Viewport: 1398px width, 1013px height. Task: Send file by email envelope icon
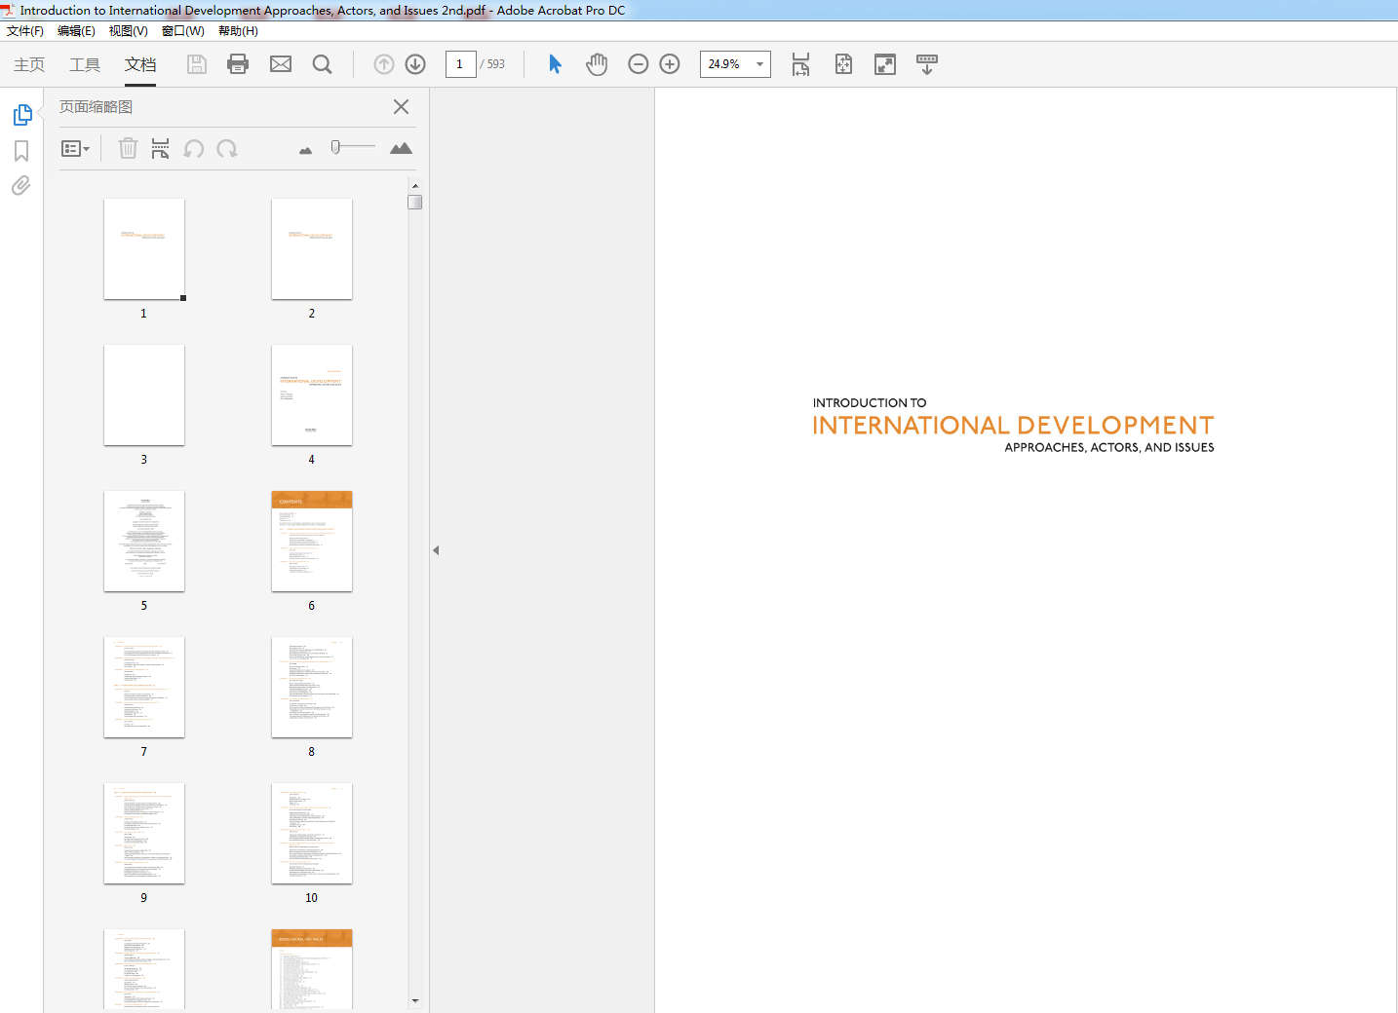point(281,64)
